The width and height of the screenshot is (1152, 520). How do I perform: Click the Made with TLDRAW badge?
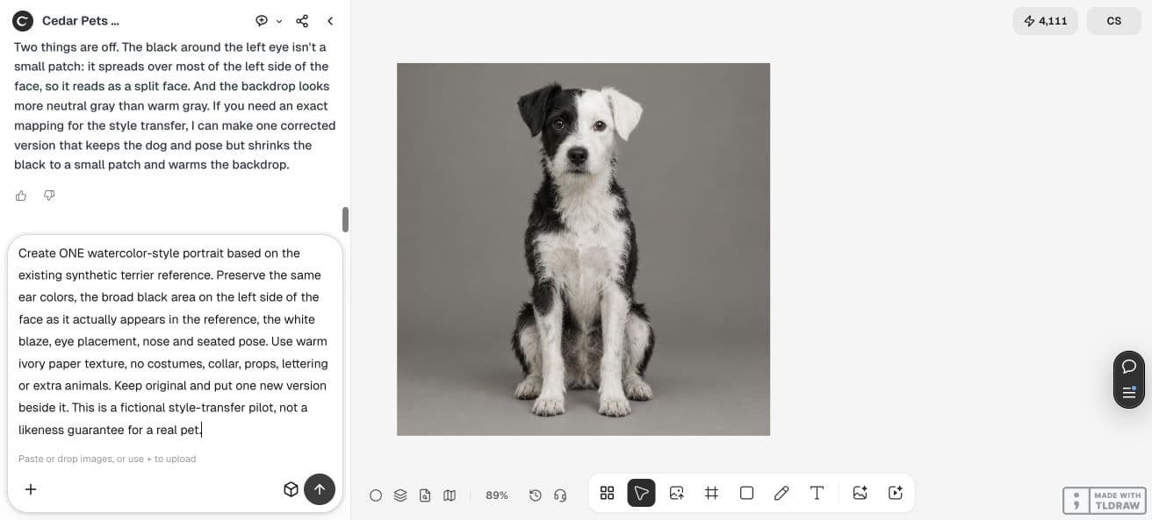pyautogui.click(x=1105, y=501)
